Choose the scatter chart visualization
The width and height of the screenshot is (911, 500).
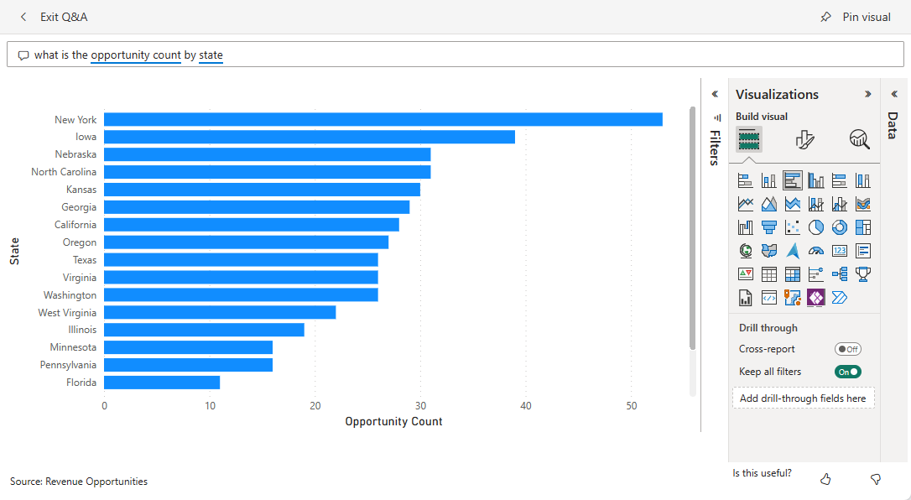pyautogui.click(x=792, y=227)
